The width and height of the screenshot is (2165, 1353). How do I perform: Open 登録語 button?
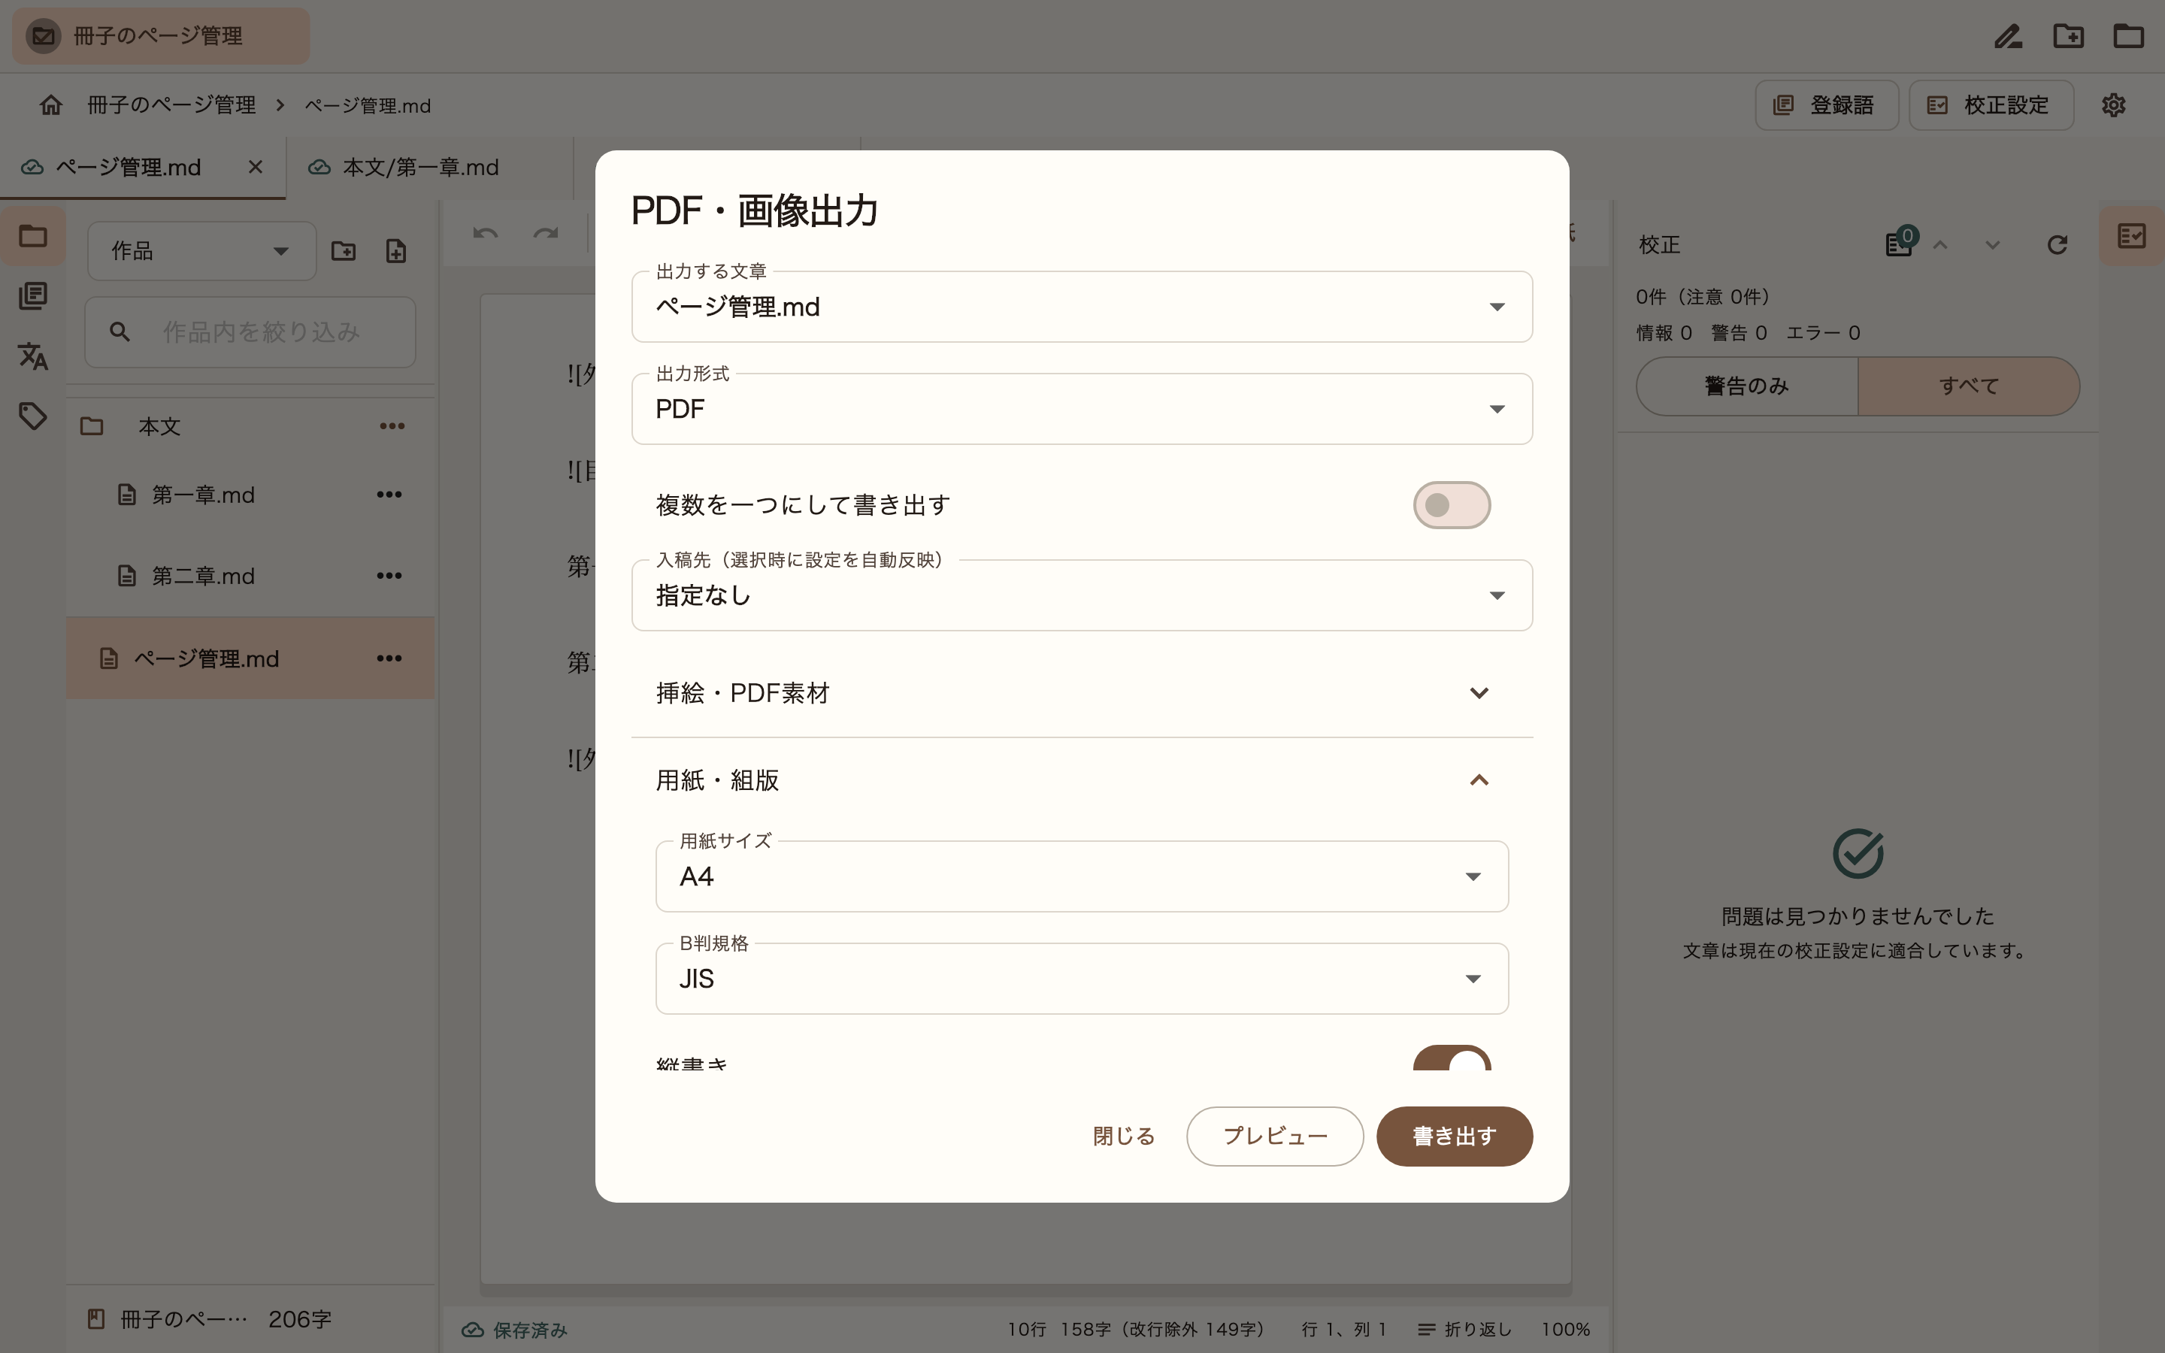[x=1826, y=104]
